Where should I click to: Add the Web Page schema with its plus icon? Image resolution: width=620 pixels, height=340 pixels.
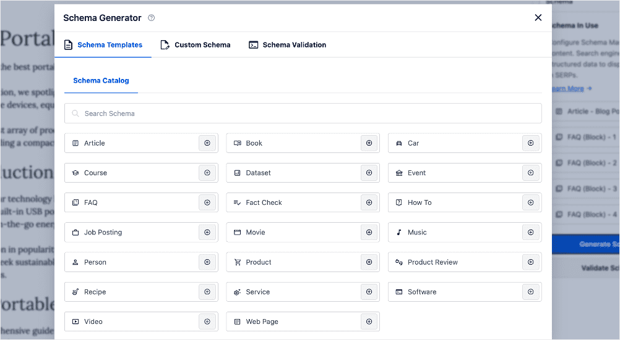click(x=369, y=321)
